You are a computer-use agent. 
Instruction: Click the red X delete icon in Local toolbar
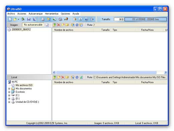(63, 77)
